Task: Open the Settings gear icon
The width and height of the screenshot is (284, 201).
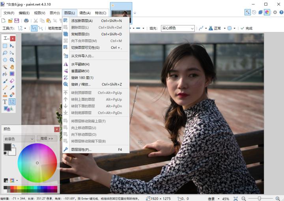Action: tap(275, 13)
